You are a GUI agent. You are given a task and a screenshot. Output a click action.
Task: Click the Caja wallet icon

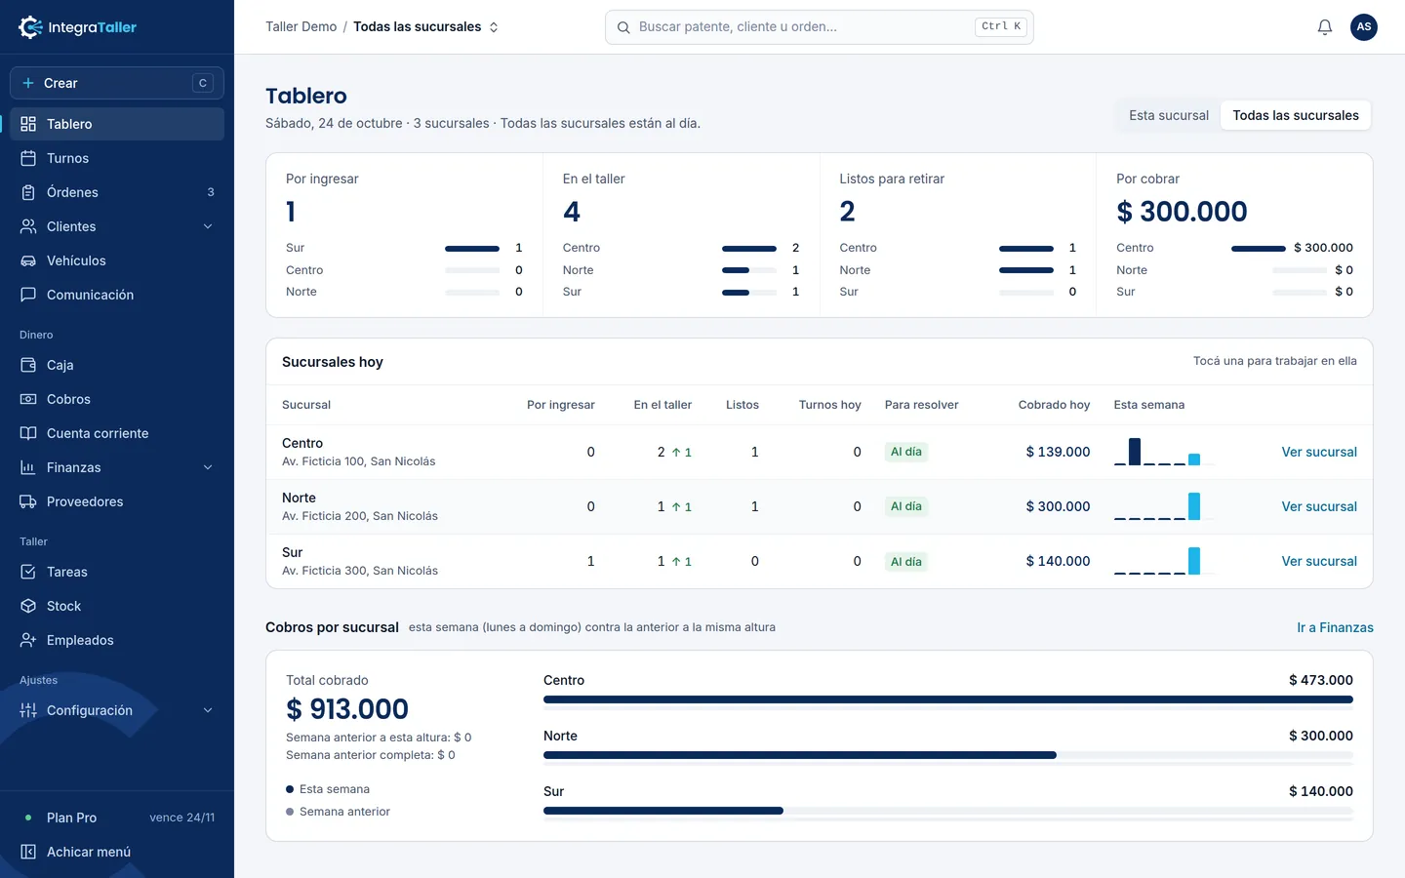pyautogui.click(x=28, y=365)
